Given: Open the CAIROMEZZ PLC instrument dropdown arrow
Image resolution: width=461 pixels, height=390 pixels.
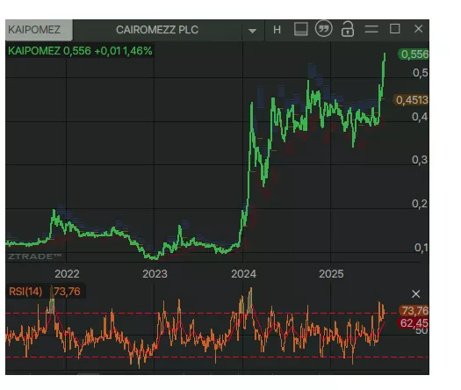Looking at the screenshot, I should click(x=252, y=31).
